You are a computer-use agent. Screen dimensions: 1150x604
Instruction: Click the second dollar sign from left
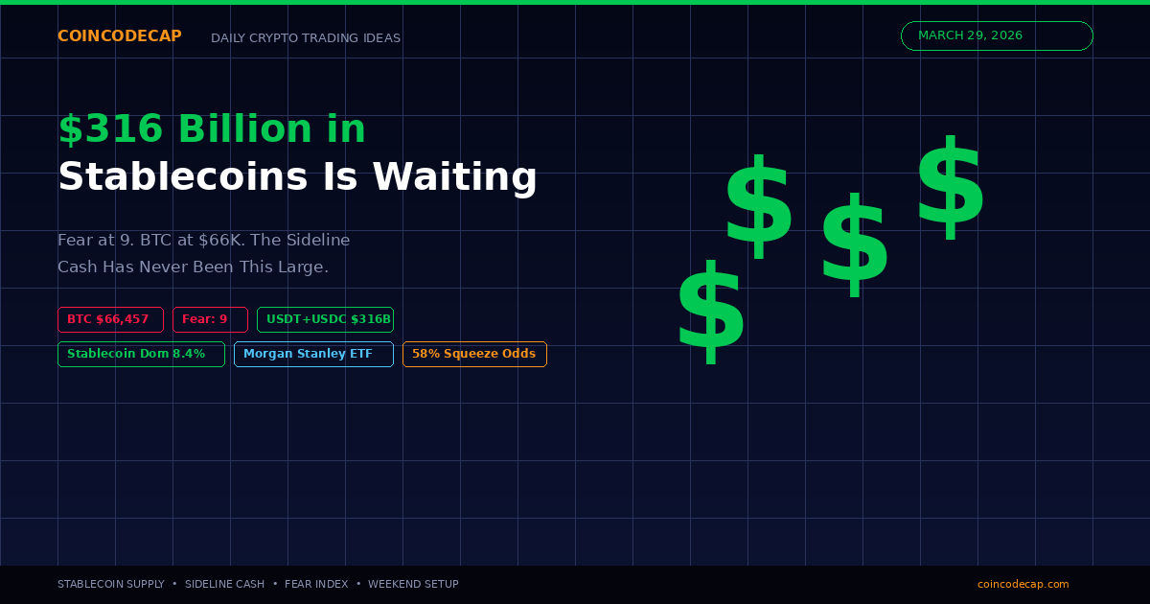click(758, 207)
